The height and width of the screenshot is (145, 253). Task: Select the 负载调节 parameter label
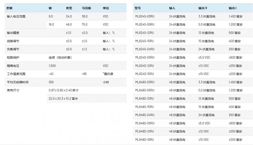(13, 49)
